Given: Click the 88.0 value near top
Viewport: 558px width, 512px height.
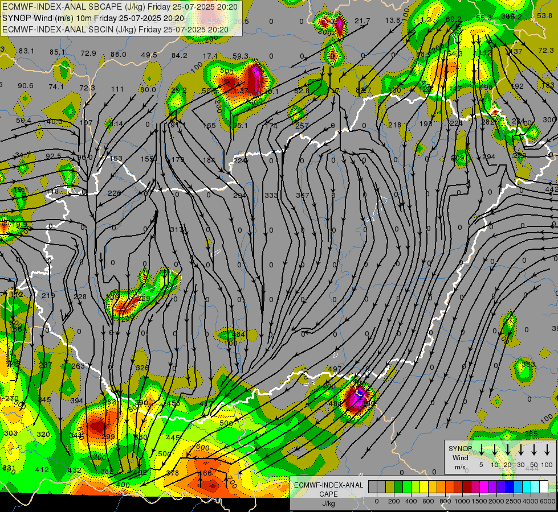Looking at the screenshot, I should (x=119, y=55).
